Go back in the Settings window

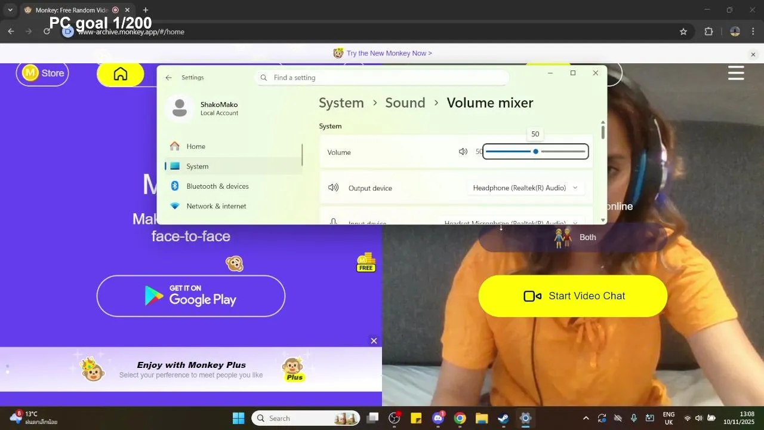click(168, 78)
